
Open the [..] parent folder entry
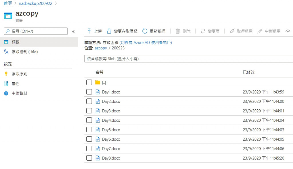tap(104, 83)
